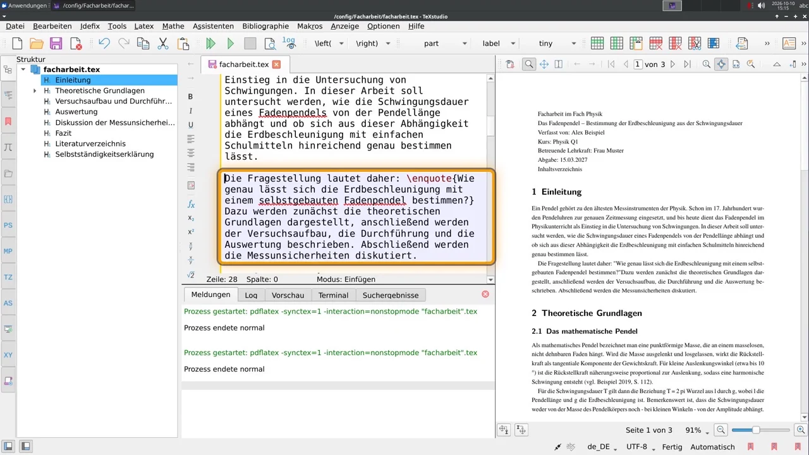Toggle the bottom panel in the status bar
This screenshot has width=809, height=455.
point(26,447)
